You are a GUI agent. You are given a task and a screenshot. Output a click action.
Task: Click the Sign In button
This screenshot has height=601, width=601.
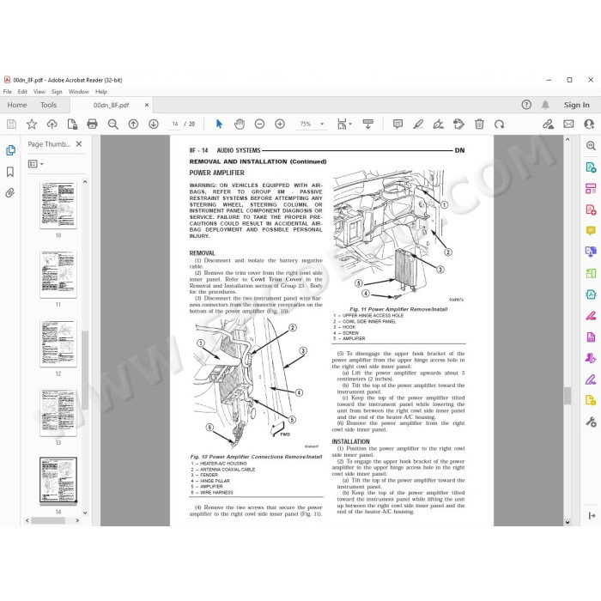[576, 105]
